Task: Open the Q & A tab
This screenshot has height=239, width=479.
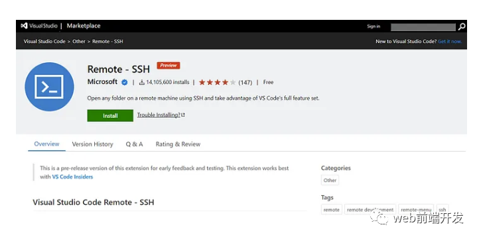Action: point(135,144)
